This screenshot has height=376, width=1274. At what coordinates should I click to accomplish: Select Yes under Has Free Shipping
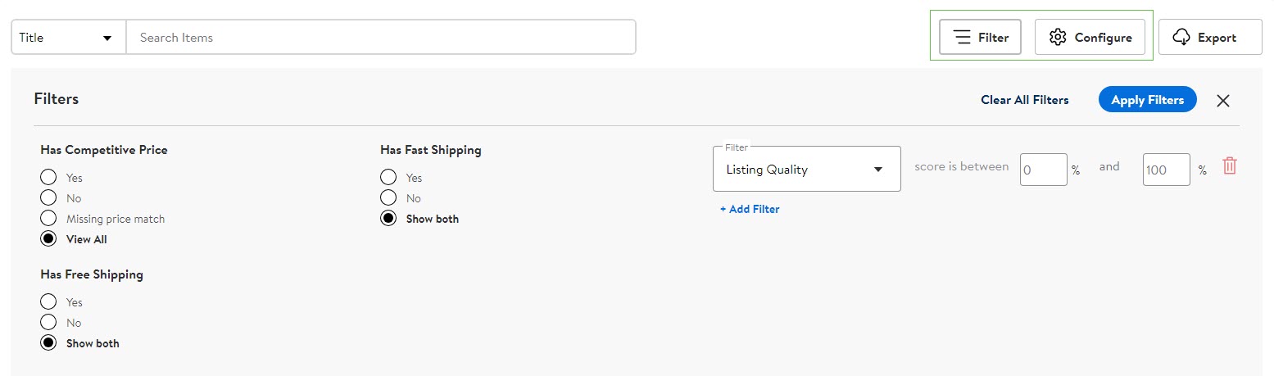click(48, 302)
